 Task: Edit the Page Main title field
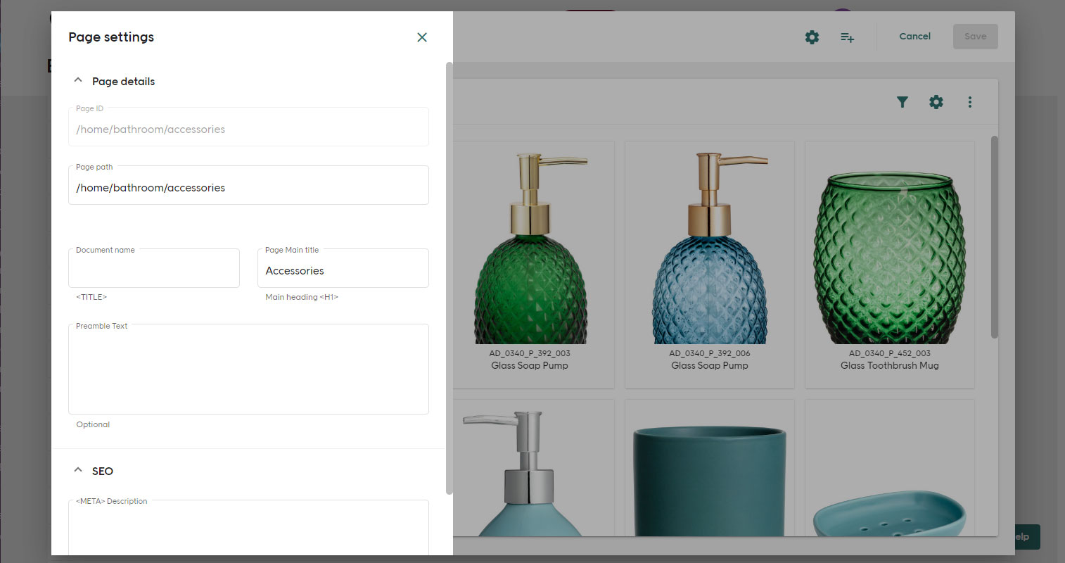[x=343, y=269]
